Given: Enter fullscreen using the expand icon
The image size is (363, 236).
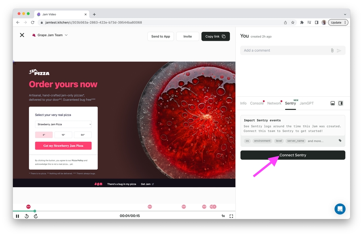Looking at the screenshot, I should (231, 216).
